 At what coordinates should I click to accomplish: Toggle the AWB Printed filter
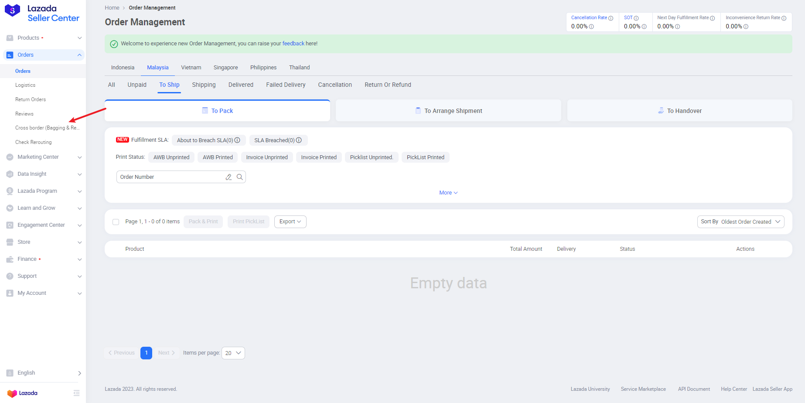218,157
